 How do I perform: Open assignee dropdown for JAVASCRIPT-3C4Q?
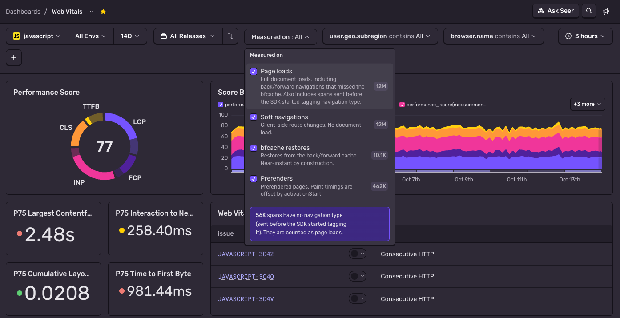pyautogui.click(x=358, y=276)
